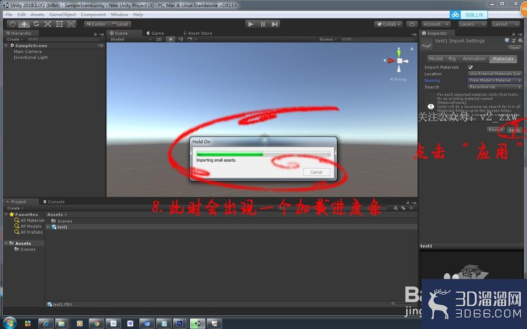
Task: Click the Persp projection label
Action: click(398, 79)
